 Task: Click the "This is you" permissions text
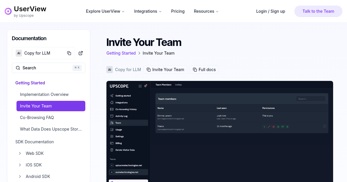(267, 116)
